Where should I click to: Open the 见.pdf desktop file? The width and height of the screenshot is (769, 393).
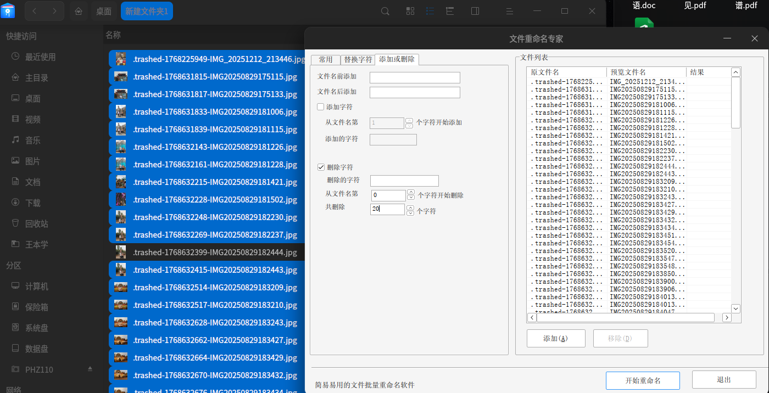695,5
